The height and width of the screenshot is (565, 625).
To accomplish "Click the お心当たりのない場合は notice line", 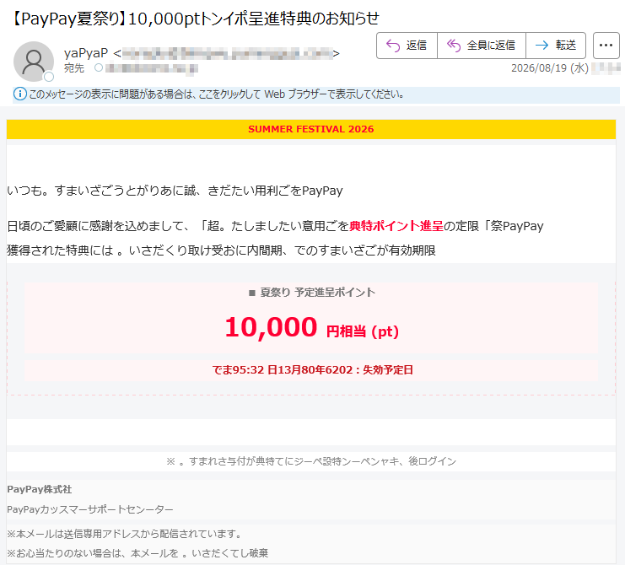I will [x=137, y=553].
